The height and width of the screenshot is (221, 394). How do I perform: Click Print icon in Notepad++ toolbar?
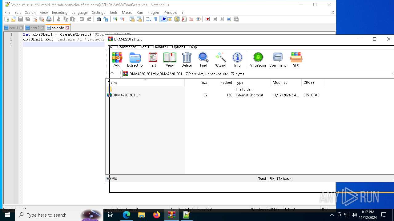(x=49, y=19)
